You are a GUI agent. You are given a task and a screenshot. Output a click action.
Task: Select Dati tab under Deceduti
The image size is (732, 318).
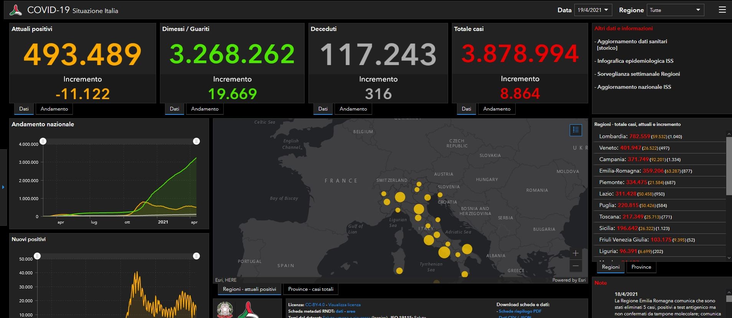323,109
